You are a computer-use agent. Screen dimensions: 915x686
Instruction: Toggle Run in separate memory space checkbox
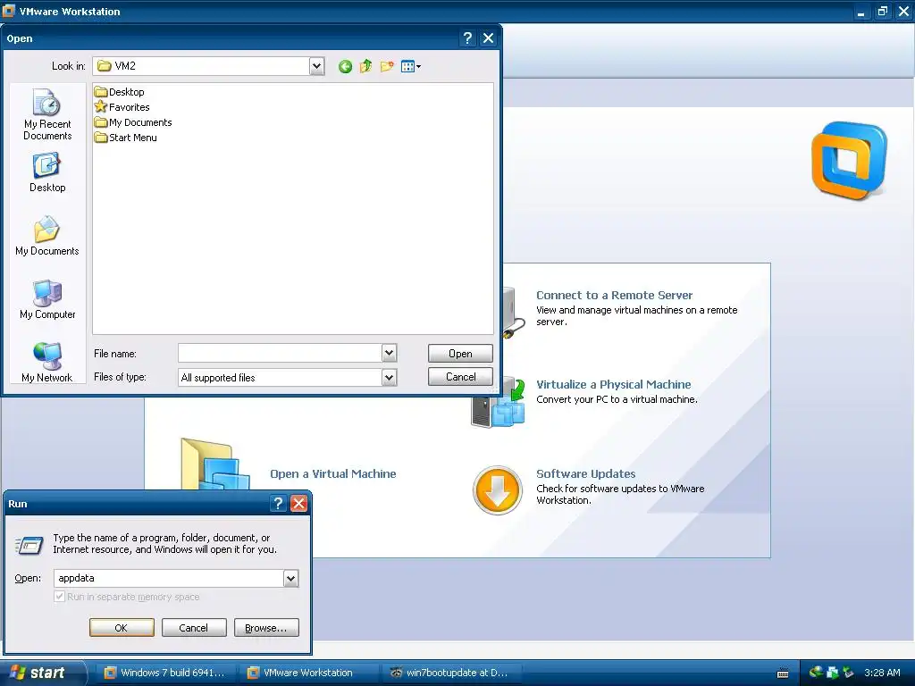[x=59, y=596]
